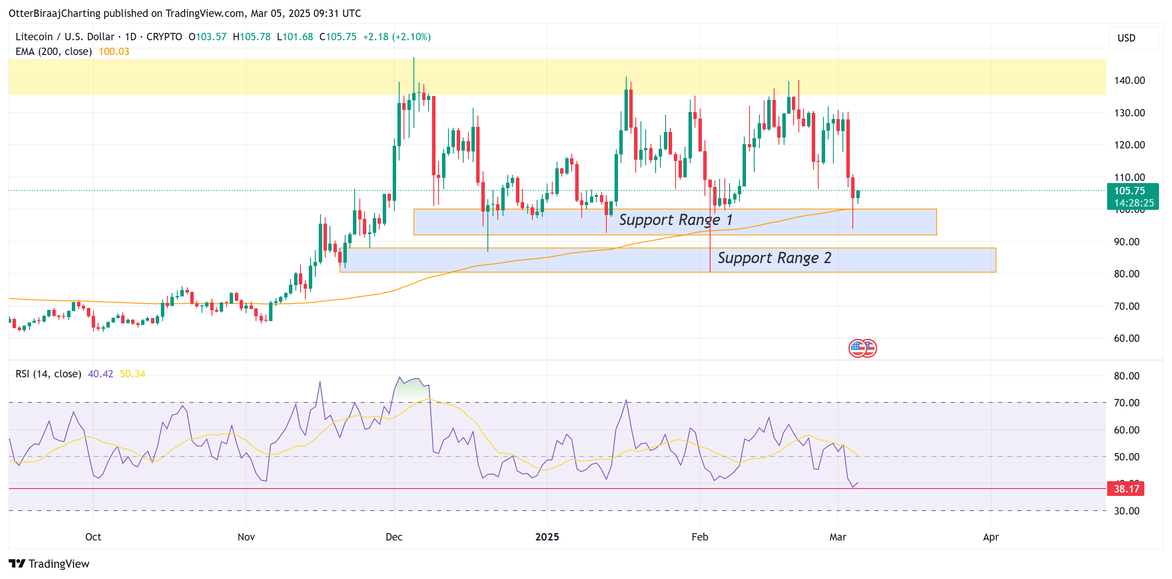The image size is (1172, 579).
Task: Click the Litecoin / U.S. Dollar symbol title
Action: point(65,37)
